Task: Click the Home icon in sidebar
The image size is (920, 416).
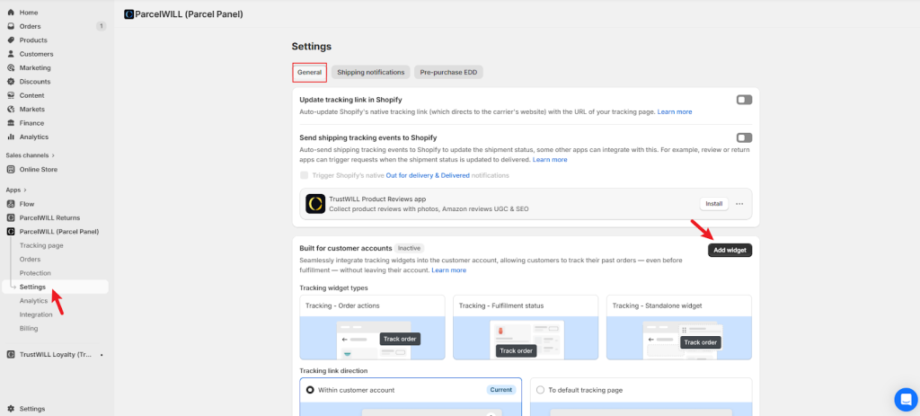Action: (11, 13)
